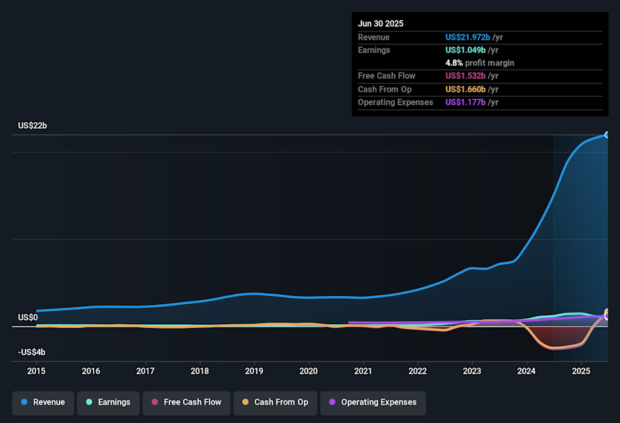Click the US$21.972b revenue value in tooltip

tap(468, 37)
